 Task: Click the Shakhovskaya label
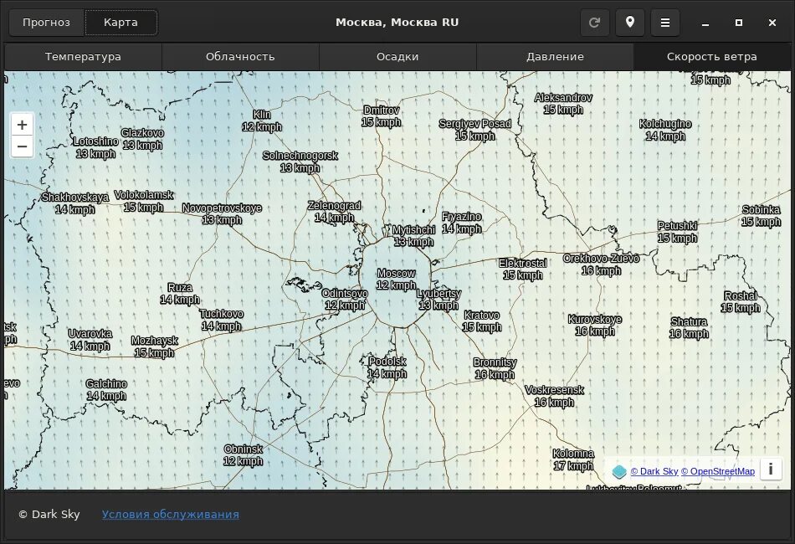coord(75,203)
